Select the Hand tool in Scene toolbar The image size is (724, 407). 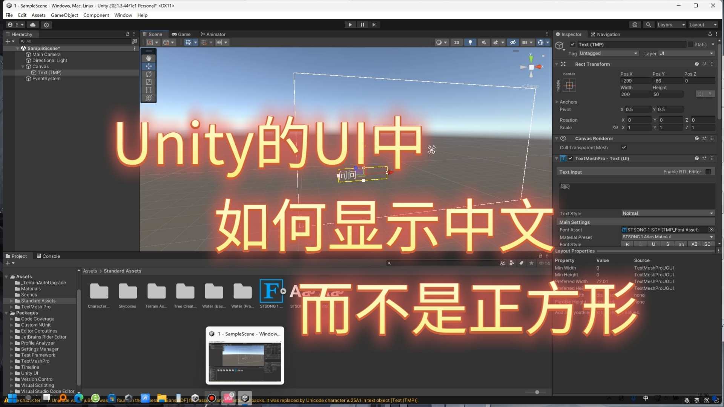point(149,58)
